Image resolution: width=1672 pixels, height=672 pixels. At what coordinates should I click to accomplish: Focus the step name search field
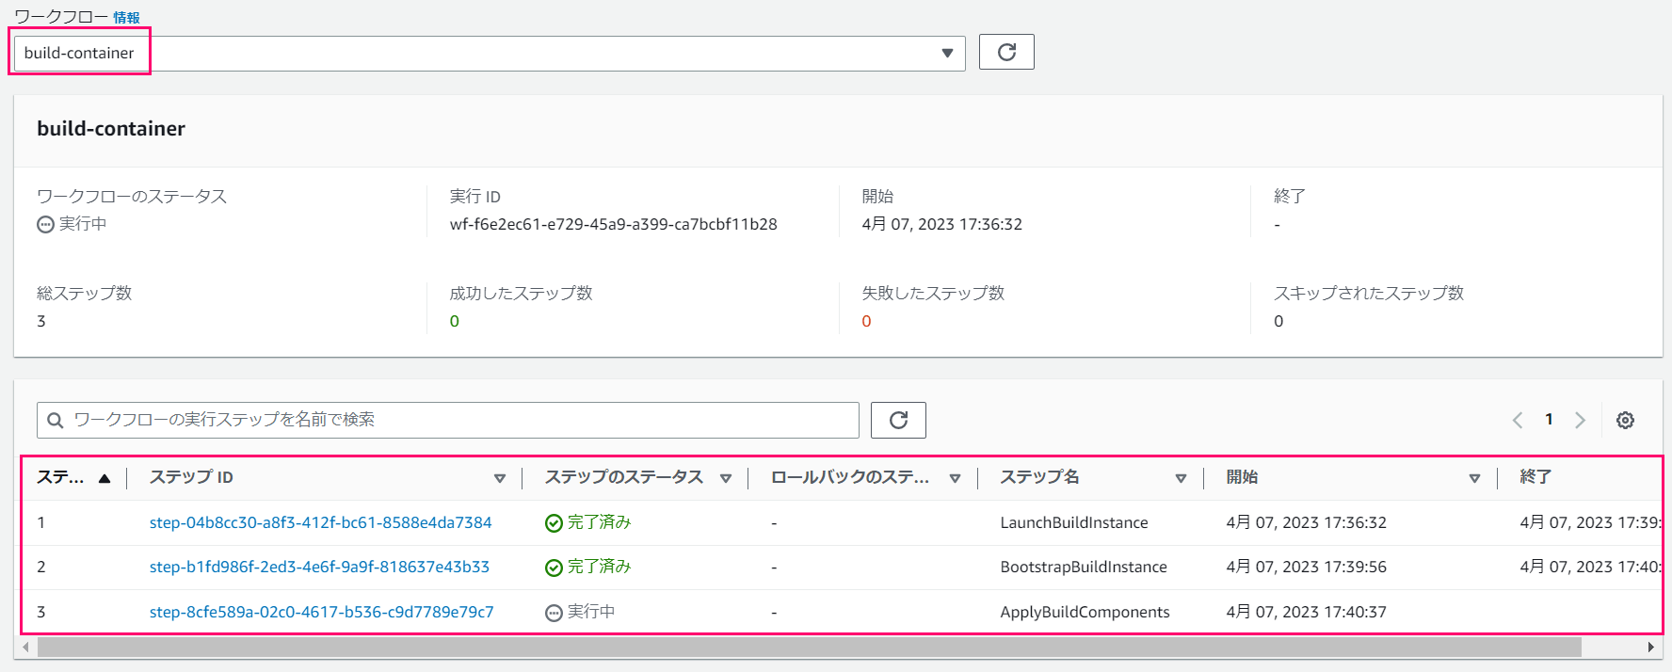(x=448, y=420)
